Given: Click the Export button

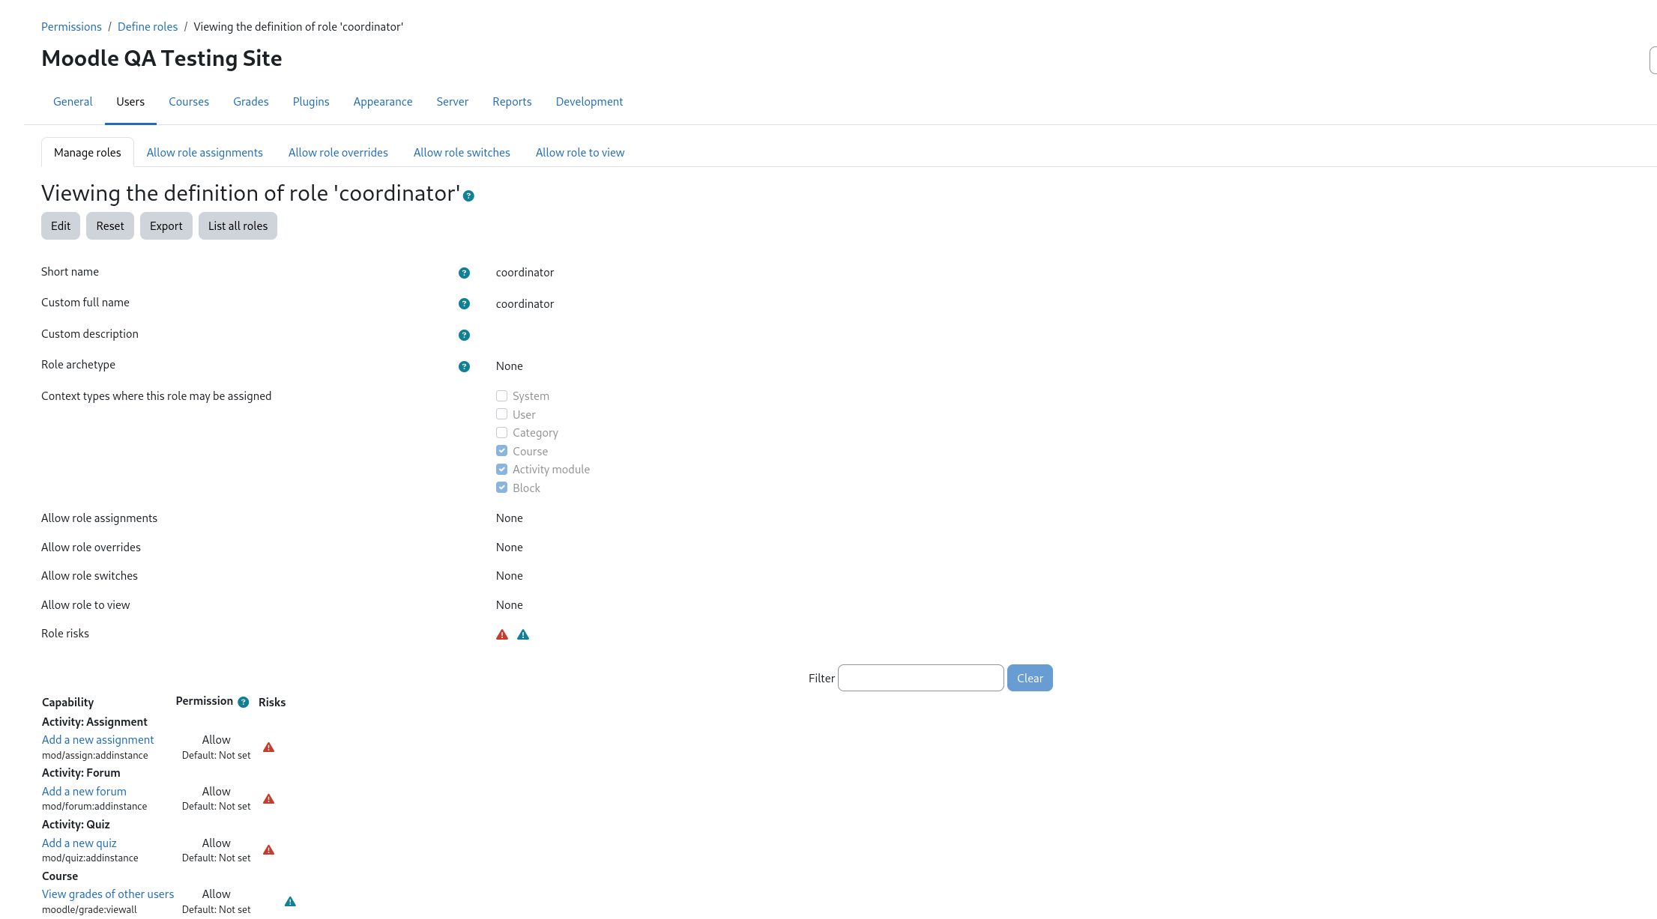Looking at the screenshot, I should coord(166,226).
